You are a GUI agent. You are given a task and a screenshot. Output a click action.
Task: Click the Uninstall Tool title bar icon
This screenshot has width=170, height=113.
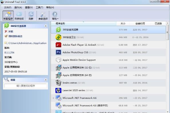coord(2,2)
